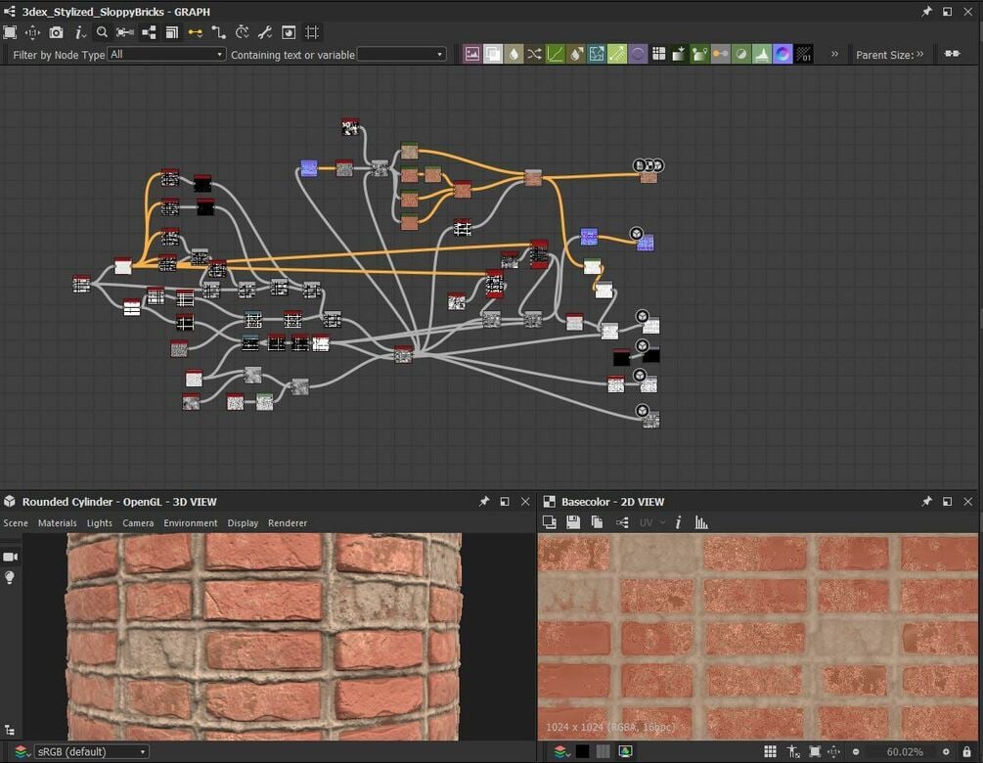Open the sRGB (default) color space dropdown
This screenshot has width=983, height=763.
(91, 751)
